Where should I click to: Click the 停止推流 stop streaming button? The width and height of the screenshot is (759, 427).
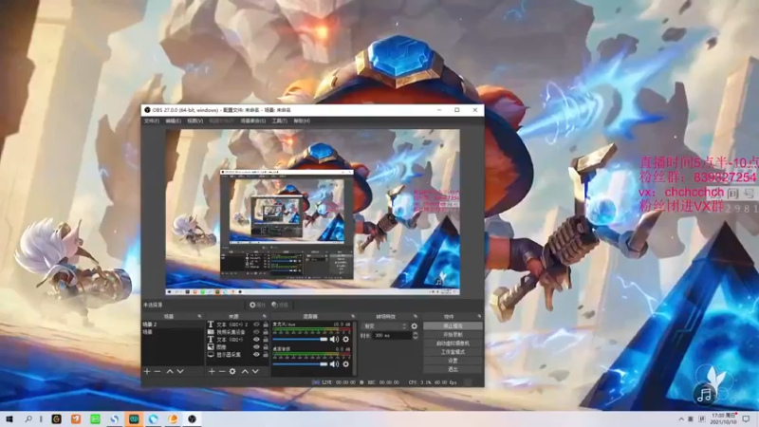[453, 326]
